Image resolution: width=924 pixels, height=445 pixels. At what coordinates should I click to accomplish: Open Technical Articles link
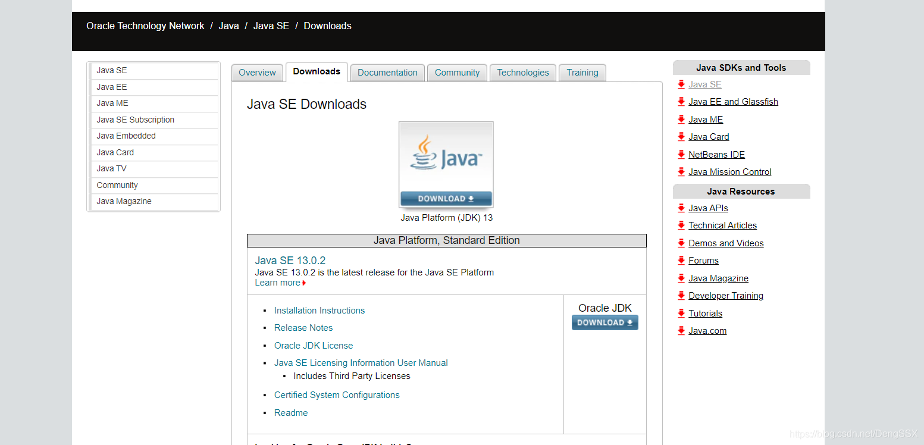(723, 225)
